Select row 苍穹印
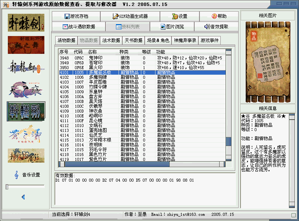Image resolution: width=299 pixels, height=221 pixels. click(142, 63)
